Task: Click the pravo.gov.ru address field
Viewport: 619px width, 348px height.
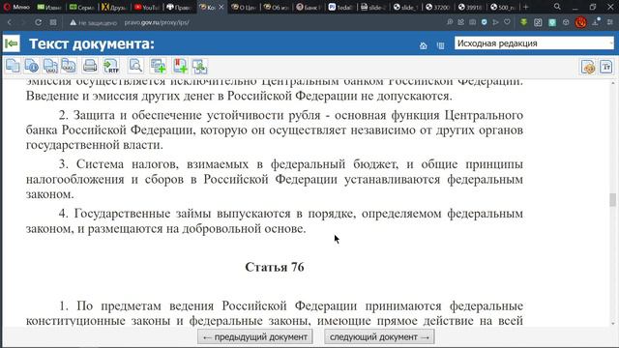Action: (x=157, y=22)
